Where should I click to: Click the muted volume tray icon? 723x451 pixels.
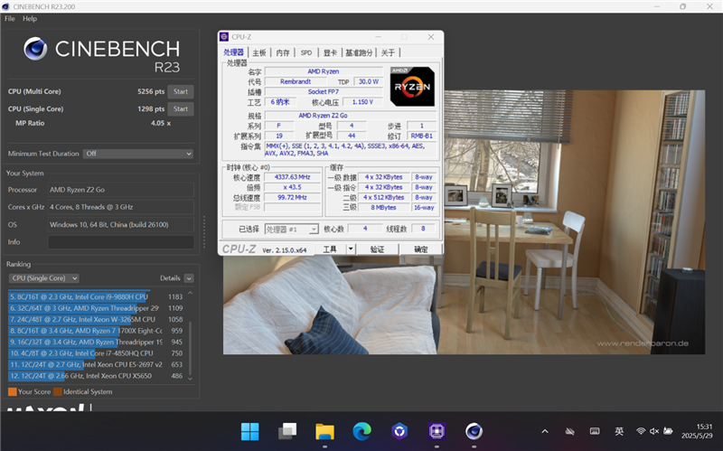[x=653, y=432]
